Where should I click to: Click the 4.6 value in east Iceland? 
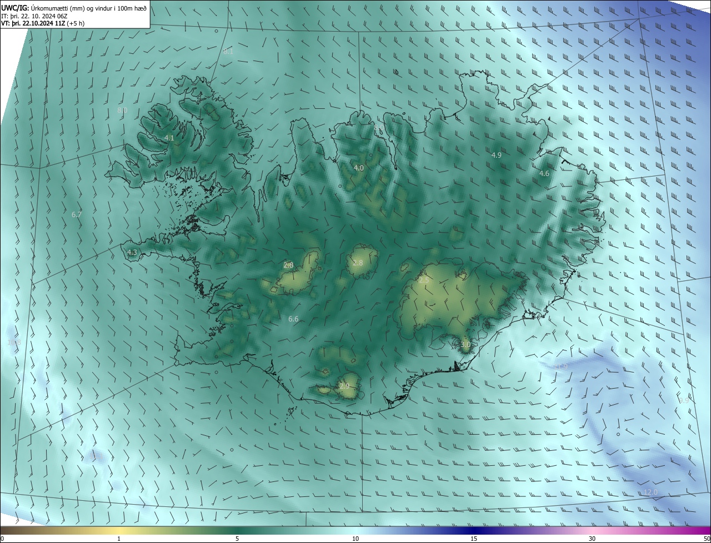[x=544, y=173]
